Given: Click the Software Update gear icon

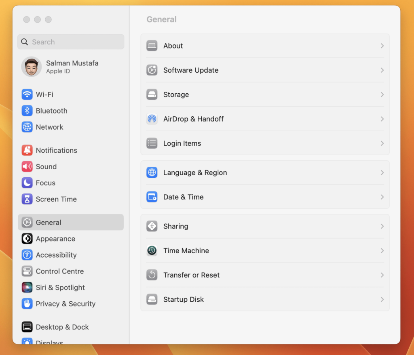Looking at the screenshot, I should [152, 70].
